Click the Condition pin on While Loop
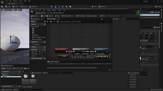This screenshot has width=163, height=91. click(x=74, y=54)
